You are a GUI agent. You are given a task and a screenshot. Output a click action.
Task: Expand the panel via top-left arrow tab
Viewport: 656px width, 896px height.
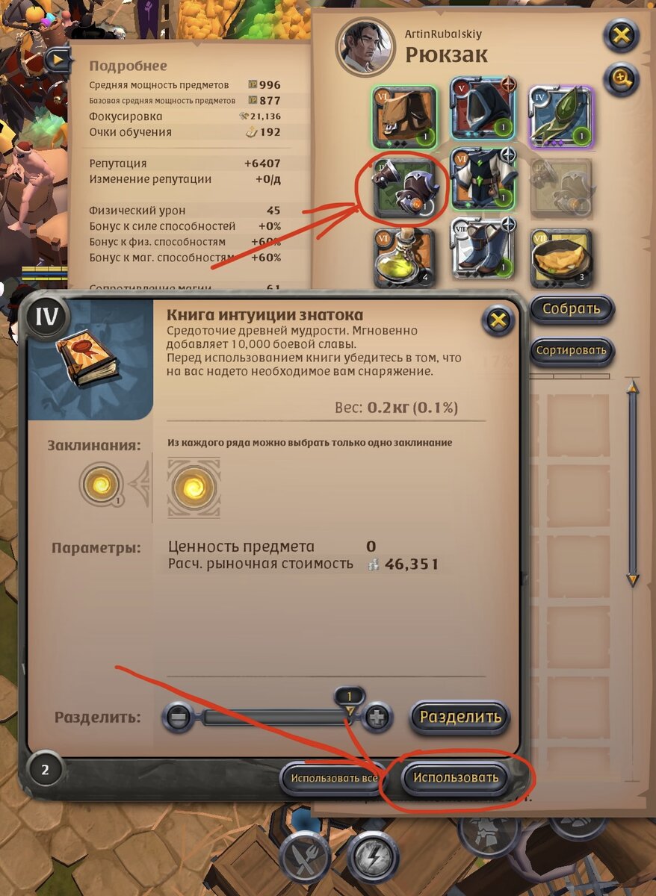click(57, 60)
